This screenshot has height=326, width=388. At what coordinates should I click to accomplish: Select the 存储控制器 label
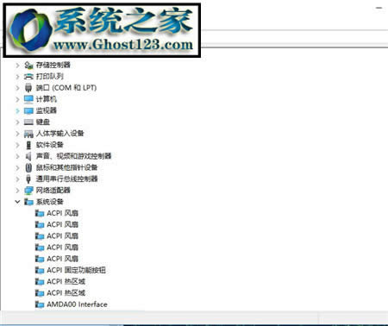point(53,65)
